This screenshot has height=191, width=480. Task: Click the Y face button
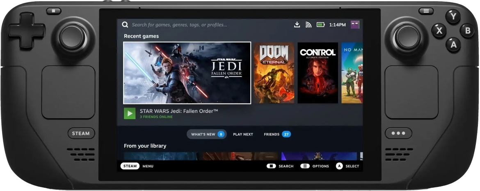(453, 16)
